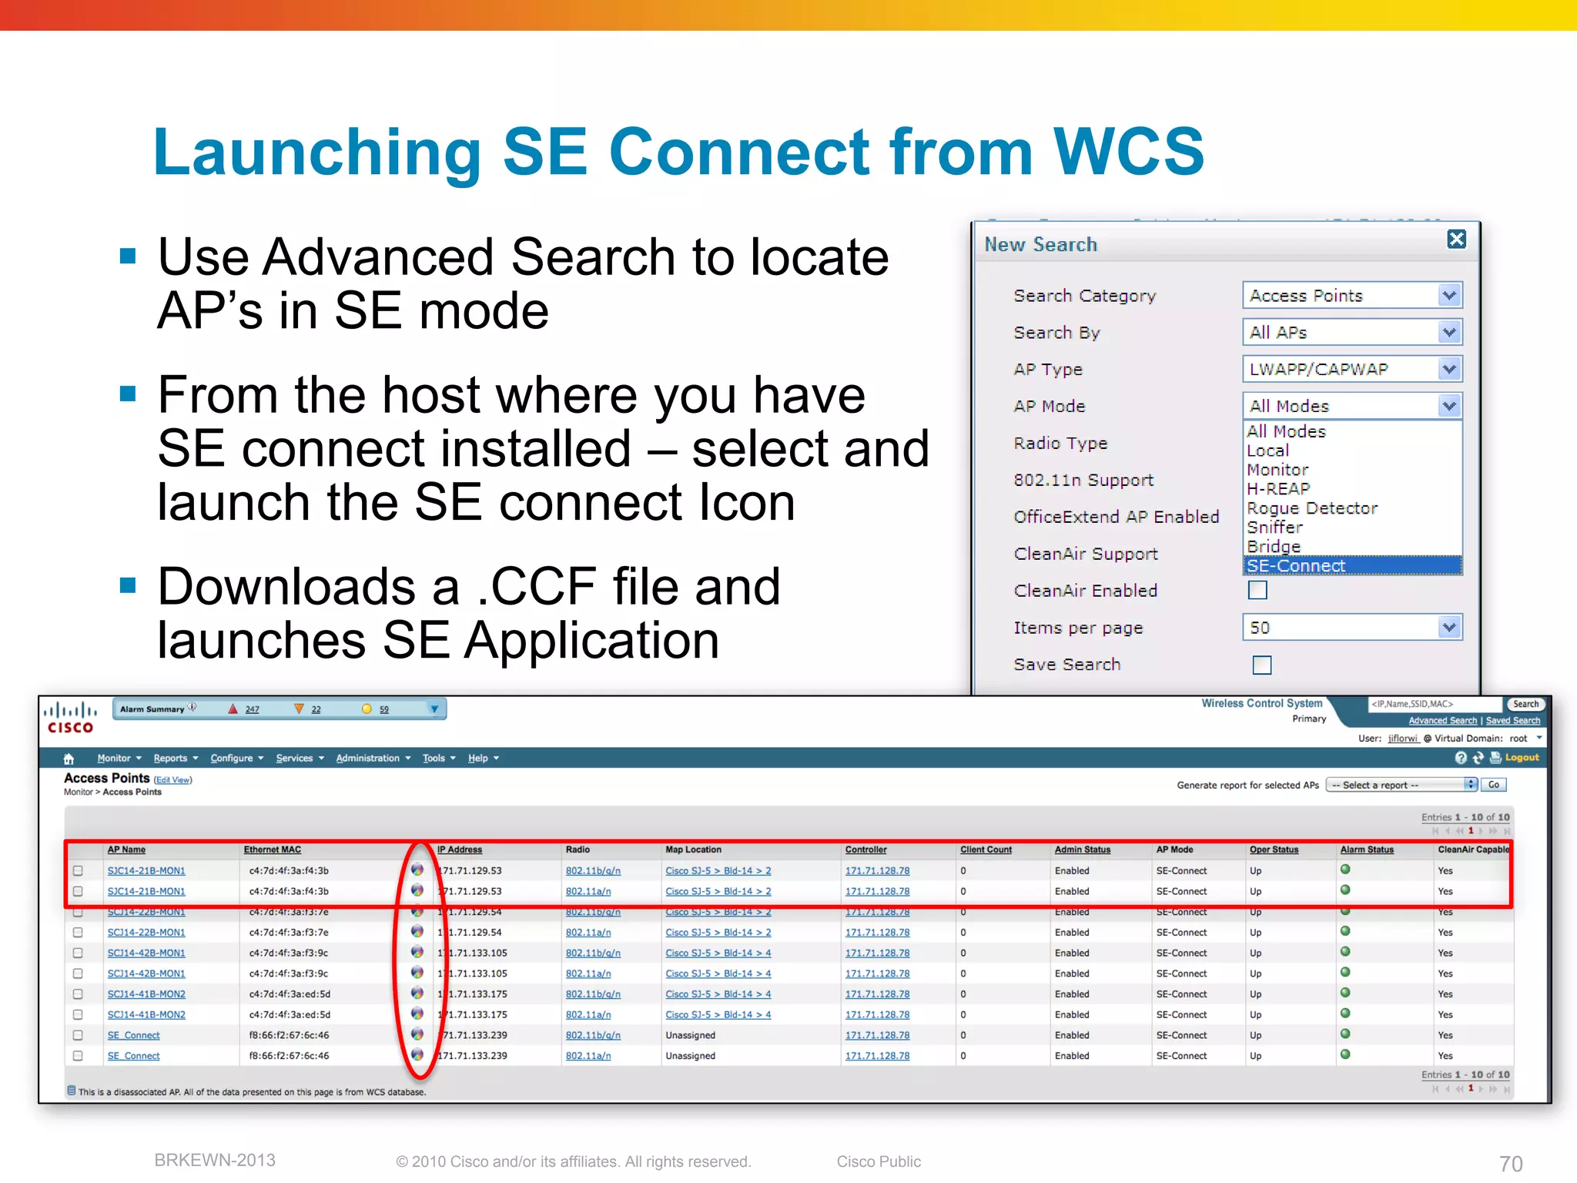Toggle Save Search checkbox

point(1262,665)
